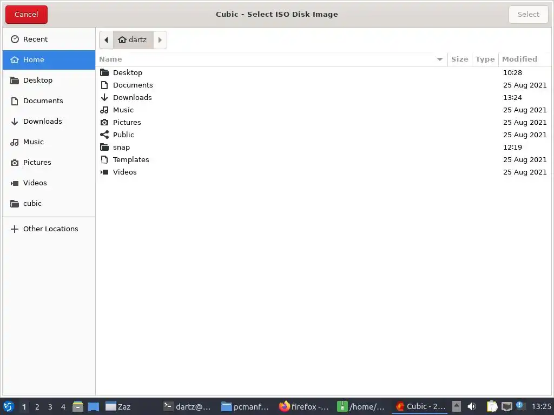
Task: Select Templates folder in file list
Action: point(324,159)
